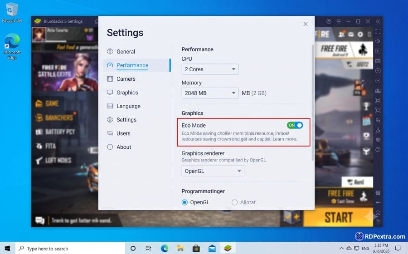Select the Allotat radio button
The height and width of the screenshot is (254, 408).
(234, 202)
